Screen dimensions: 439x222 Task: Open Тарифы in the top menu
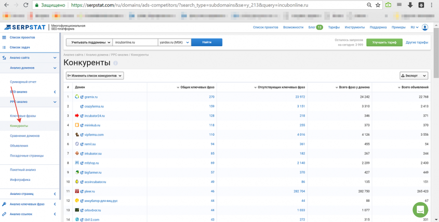pyautogui.click(x=334, y=28)
